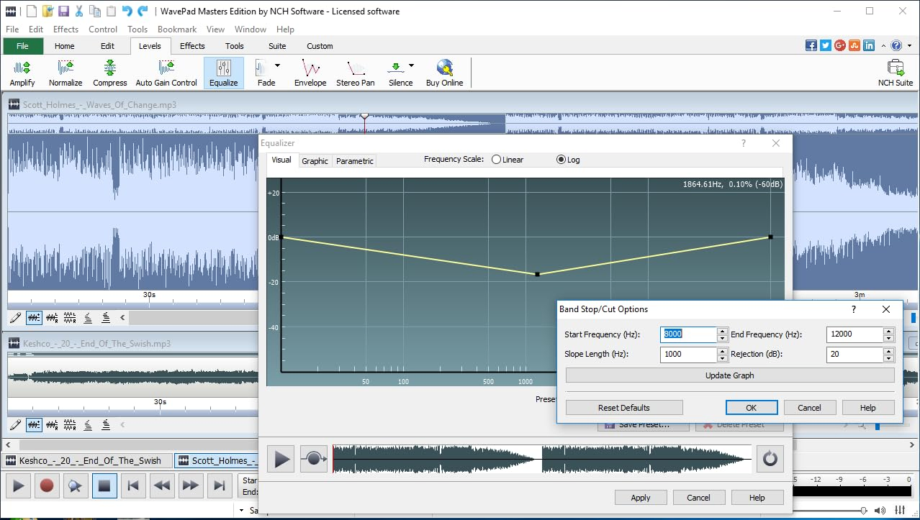Open the Stereo Pan tool
Screen dimensions: 920x520
pos(355,72)
